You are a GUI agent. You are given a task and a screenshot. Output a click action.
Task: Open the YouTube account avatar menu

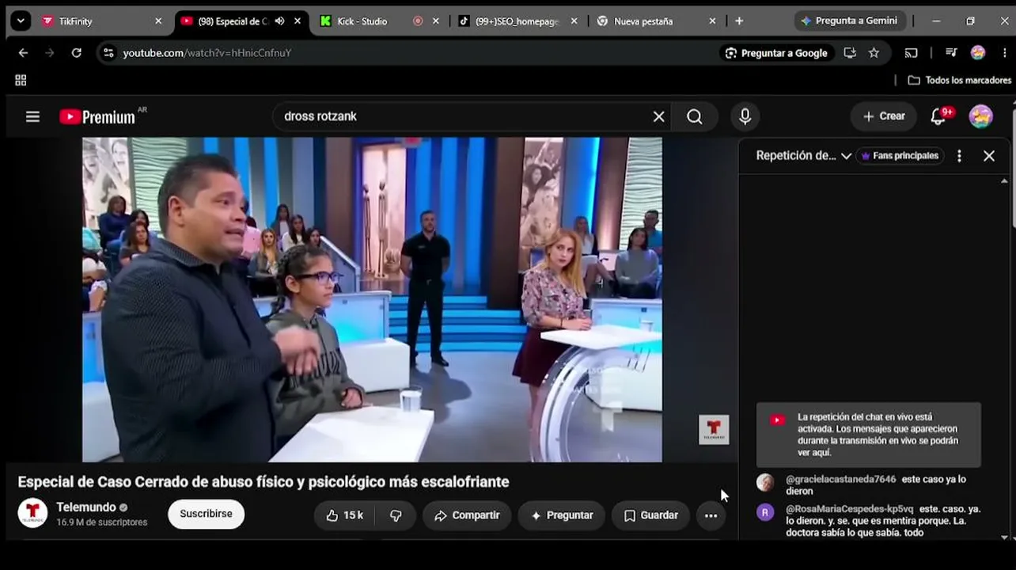[981, 116]
